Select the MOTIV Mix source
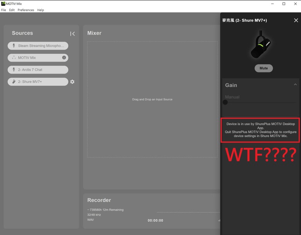Viewport: 301px width, 235px height. [x=38, y=58]
